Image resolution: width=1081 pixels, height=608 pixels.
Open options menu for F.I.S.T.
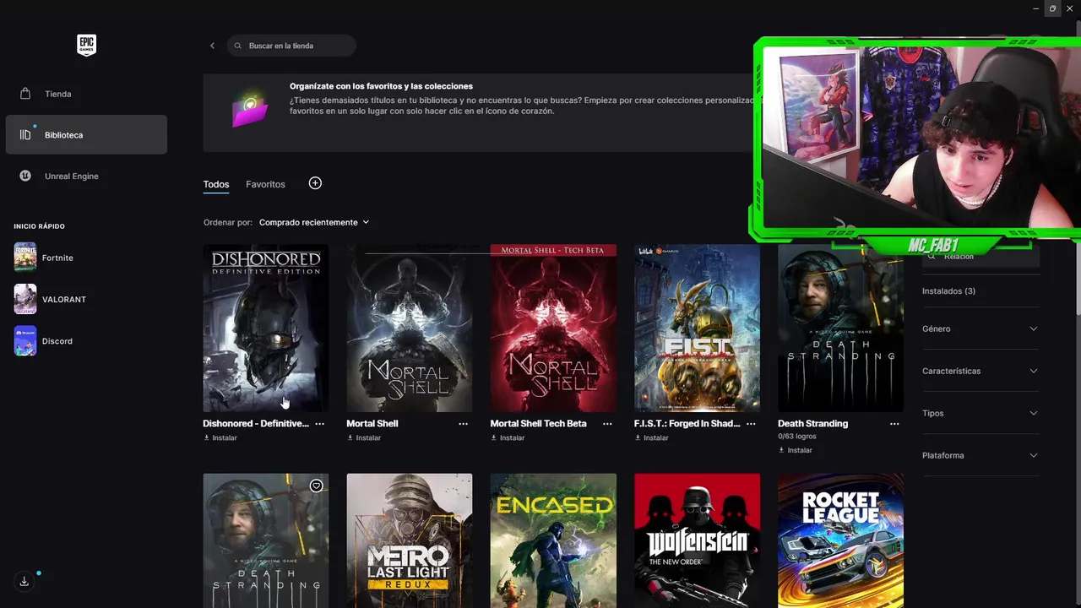click(751, 424)
